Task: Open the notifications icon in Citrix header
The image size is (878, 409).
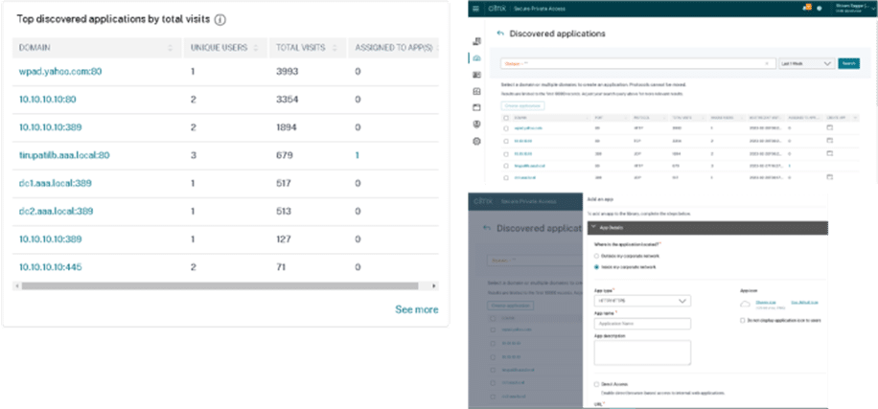Action: [x=808, y=8]
